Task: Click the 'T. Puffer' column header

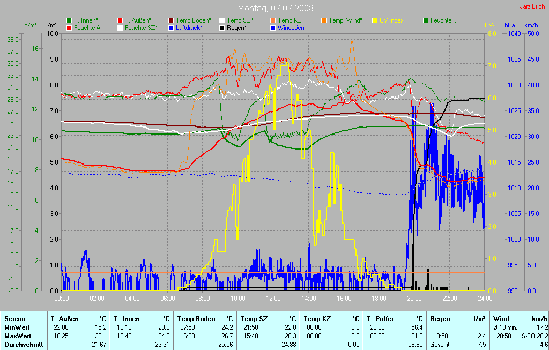Action: (380, 319)
